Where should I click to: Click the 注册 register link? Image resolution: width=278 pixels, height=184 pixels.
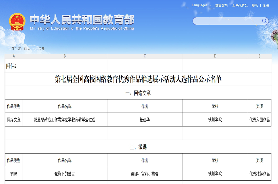[266, 5]
